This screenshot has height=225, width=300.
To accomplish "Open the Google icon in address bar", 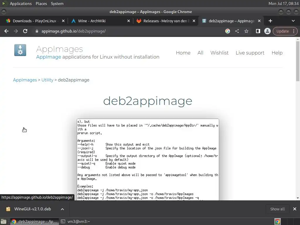I will [x=227, y=31].
